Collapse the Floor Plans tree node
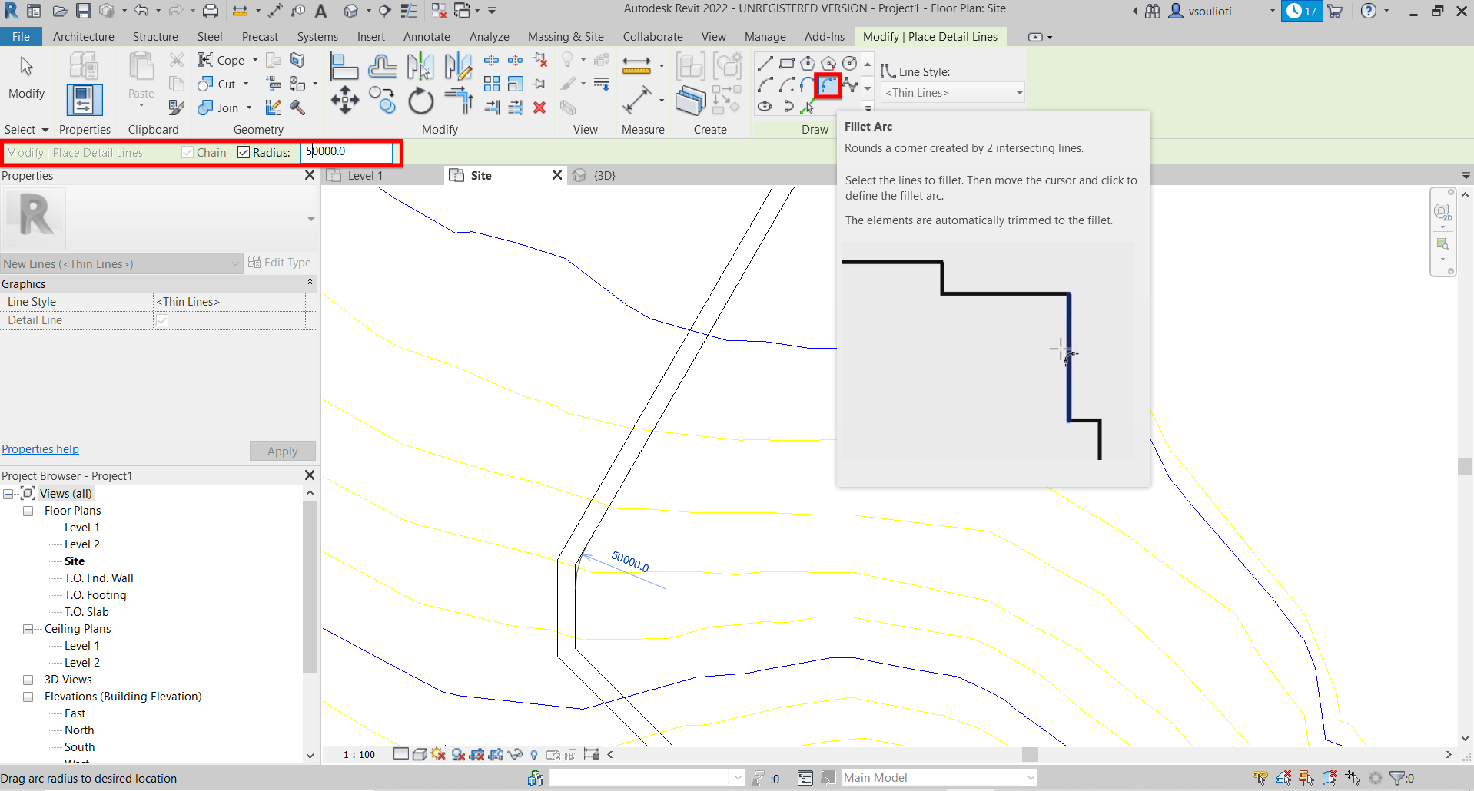 [x=28, y=511]
